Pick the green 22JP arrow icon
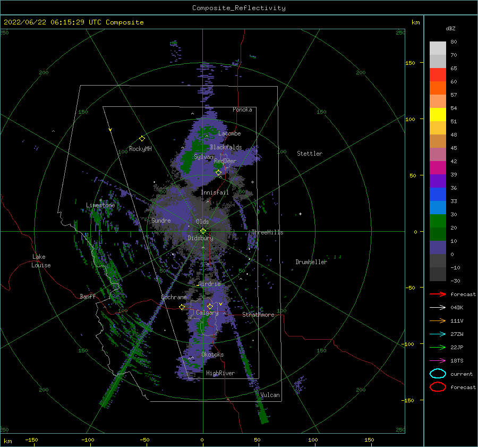The height and width of the screenshot is (447, 478). pos(438,347)
